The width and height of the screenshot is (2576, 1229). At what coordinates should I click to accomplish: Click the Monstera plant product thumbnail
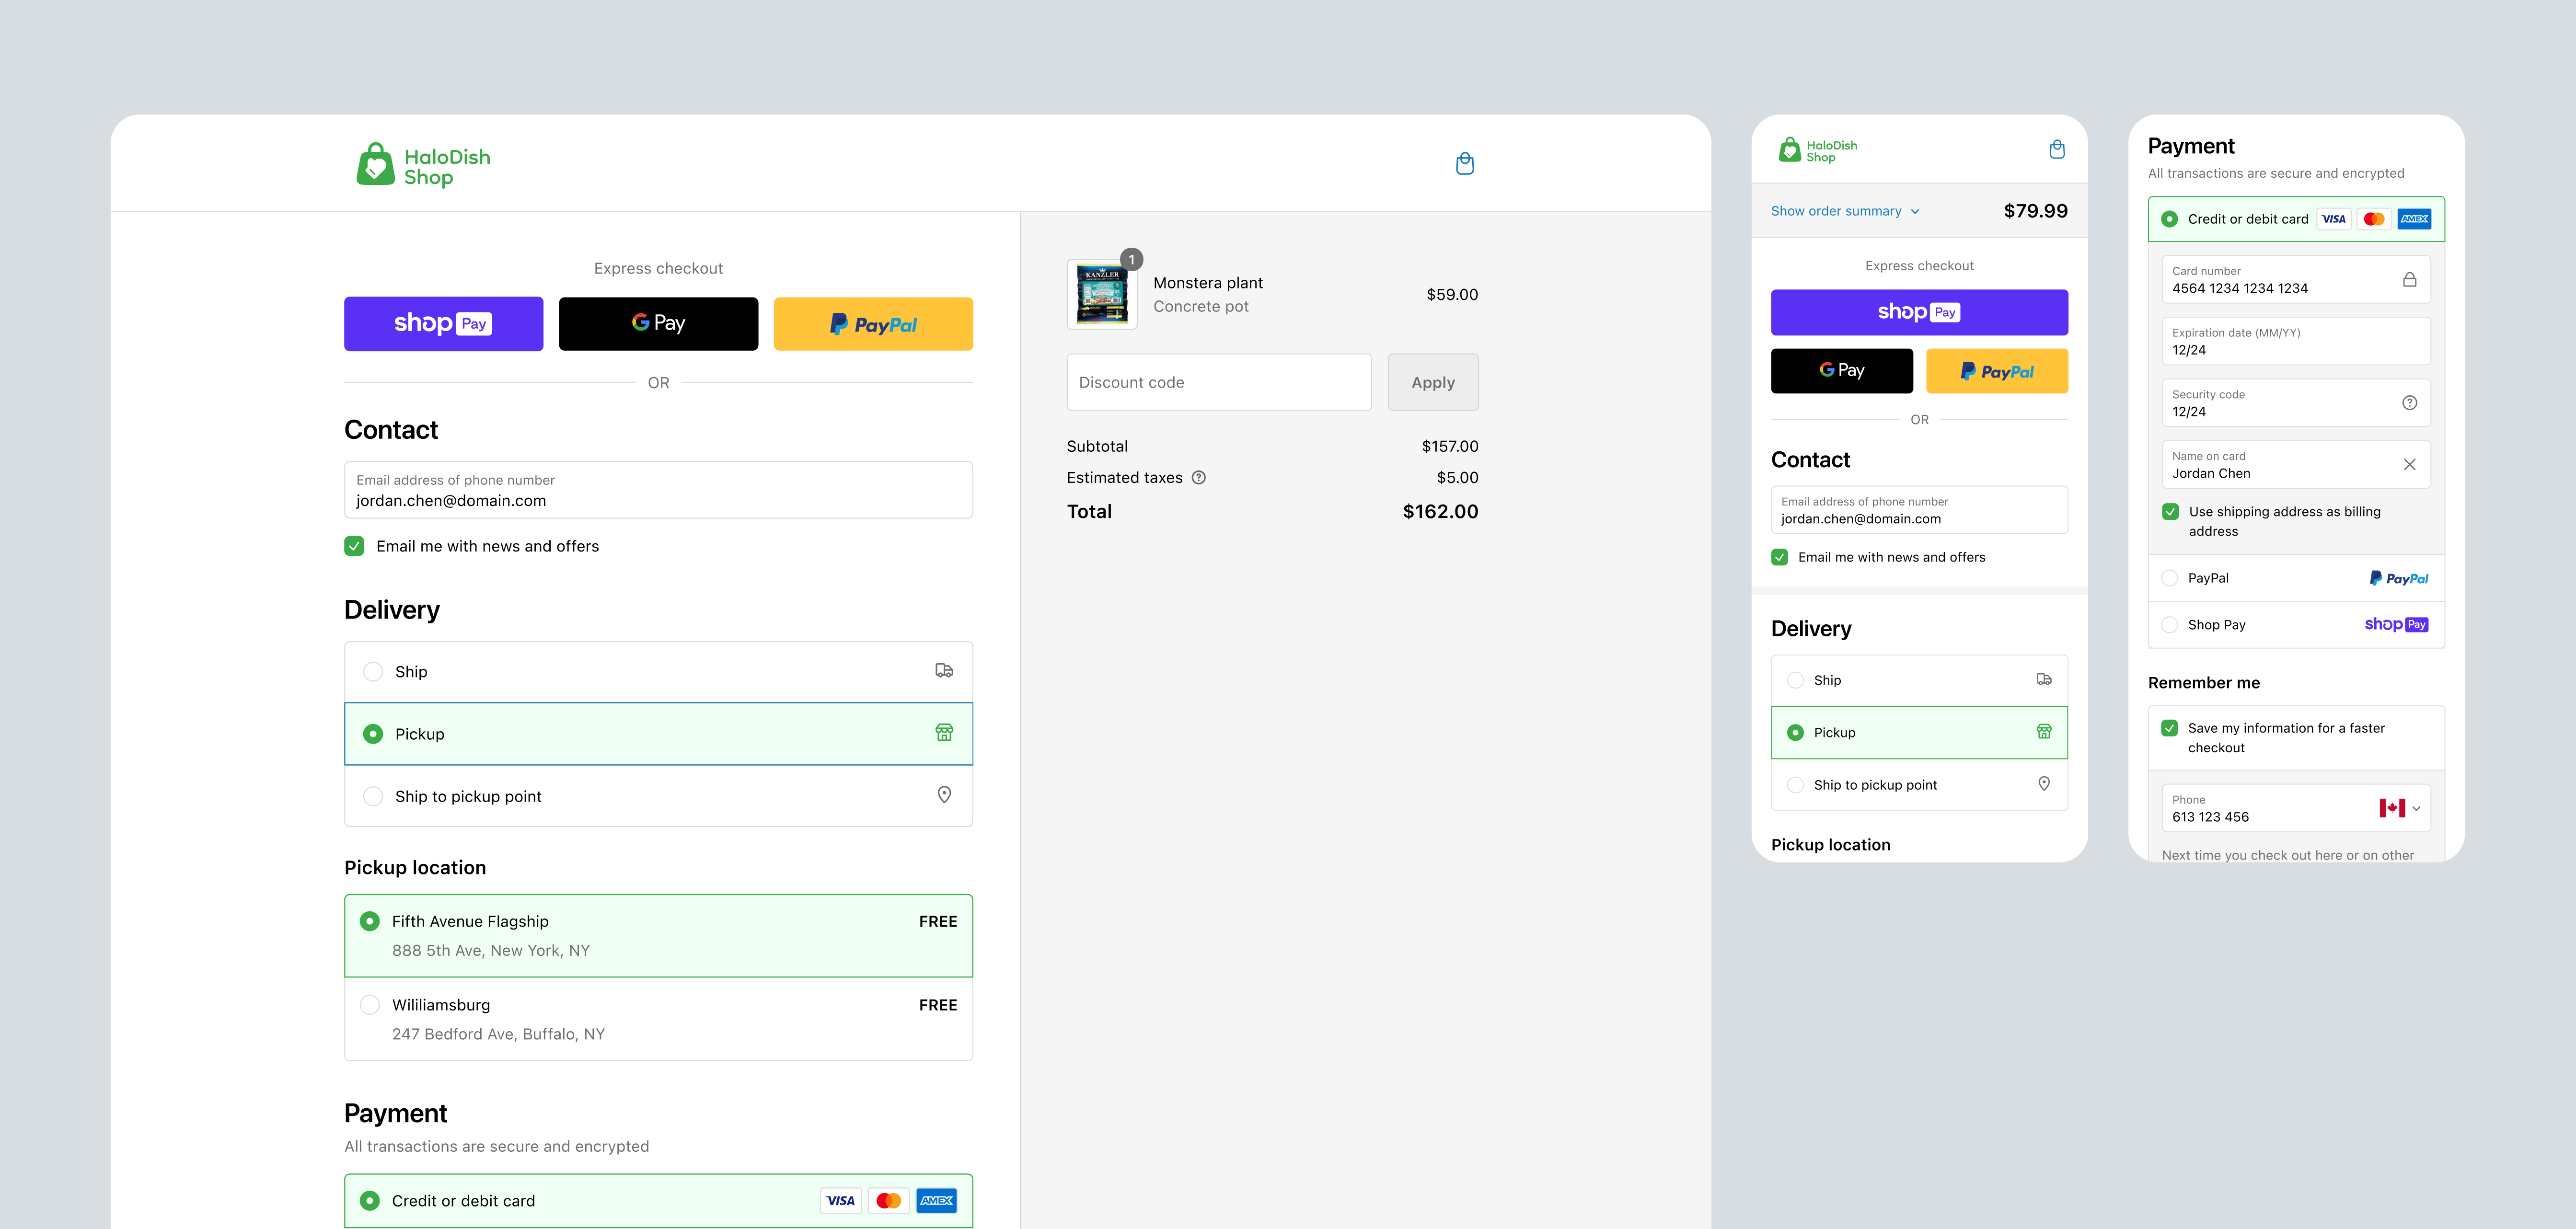pos(1101,295)
